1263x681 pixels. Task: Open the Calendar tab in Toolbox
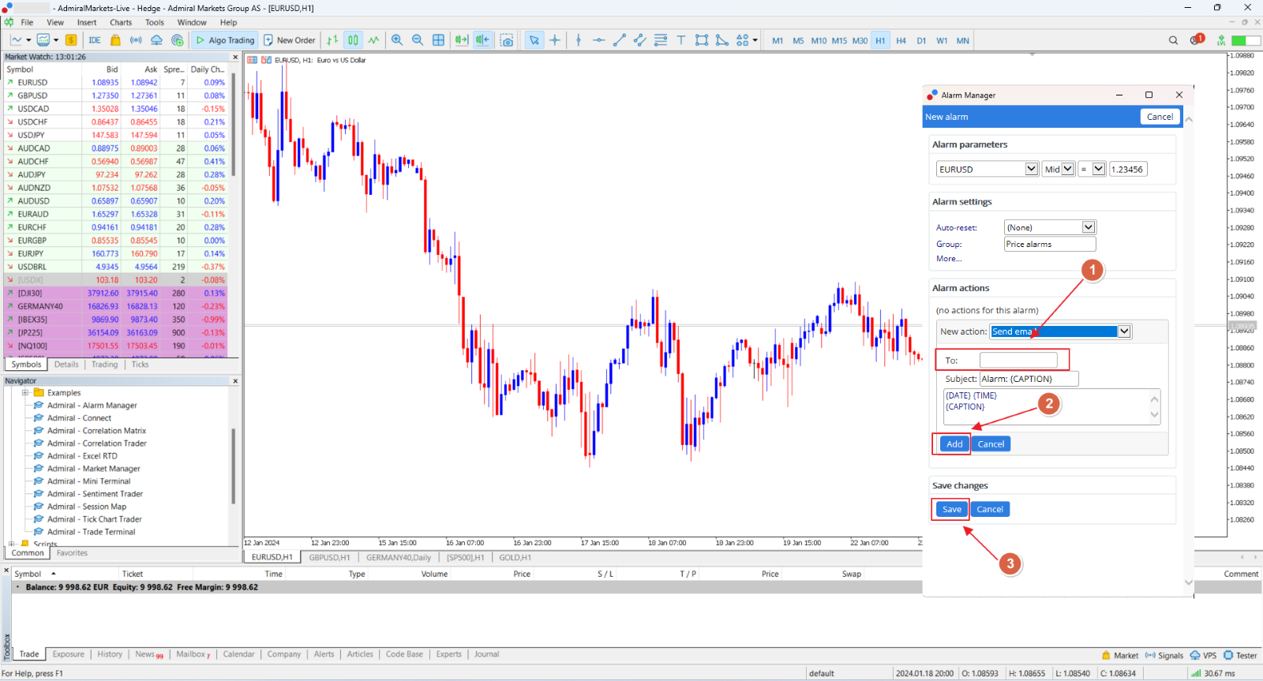click(x=238, y=654)
